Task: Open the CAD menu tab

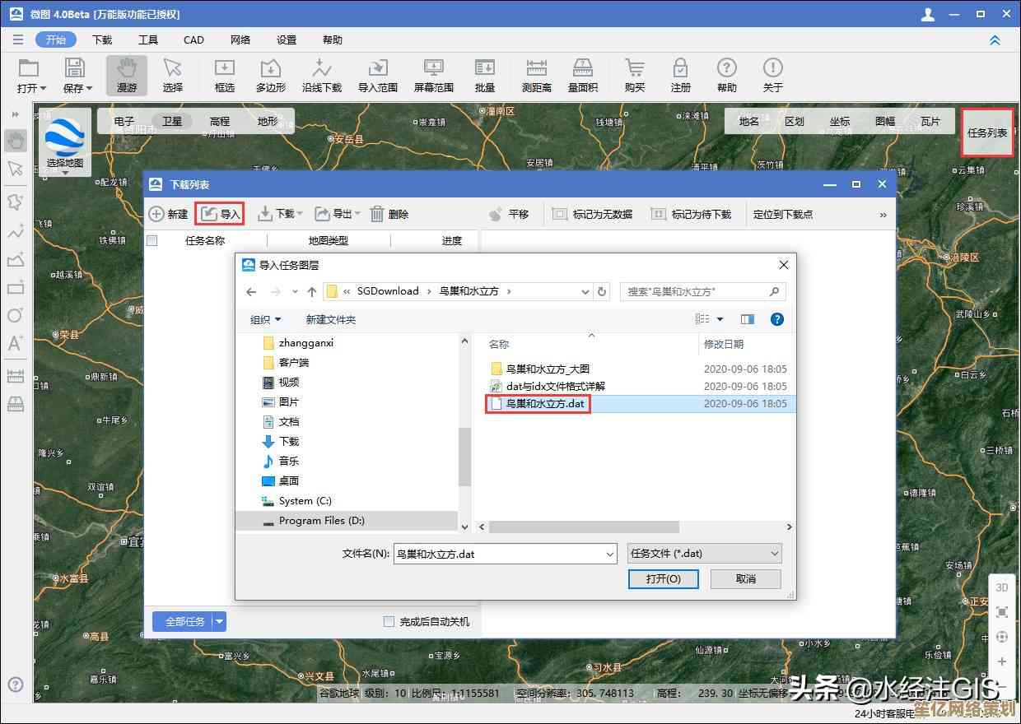Action: click(x=193, y=39)
